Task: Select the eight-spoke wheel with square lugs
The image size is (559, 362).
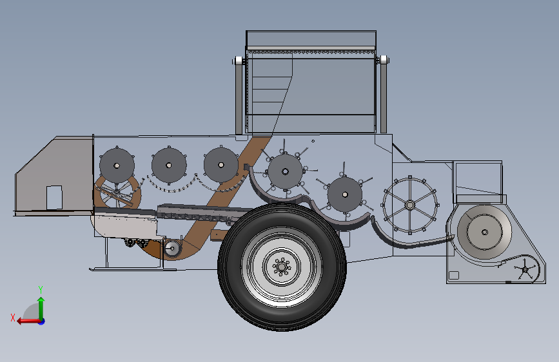Action: (x=410, y=205)
